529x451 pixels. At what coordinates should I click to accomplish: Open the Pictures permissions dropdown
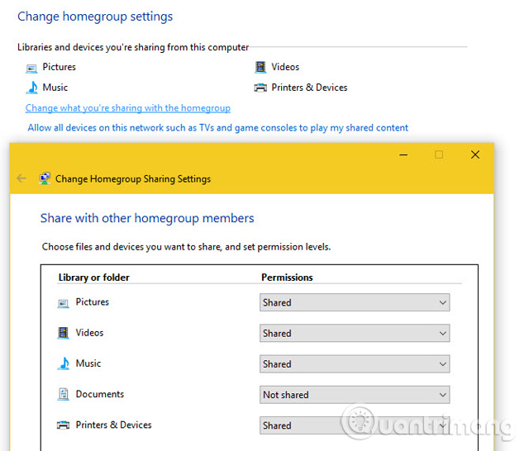355,302
